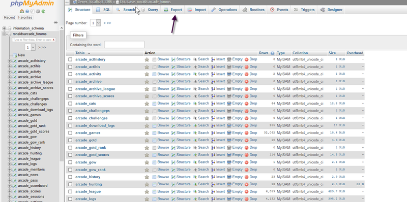This screenshot has height=202, width=407.
Task: Open the blue help documentation icon
Action: click(27, 11)
